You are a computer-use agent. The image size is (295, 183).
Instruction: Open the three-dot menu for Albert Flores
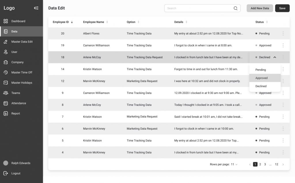pos(283,33)
